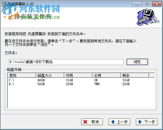Screen dimensions: 163x130
Task: Click the 取消 cancel button
Action: (92, 122)
